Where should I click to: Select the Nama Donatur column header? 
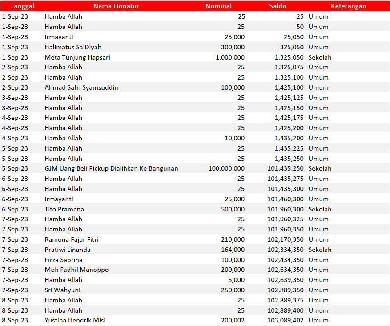[116, 6]
